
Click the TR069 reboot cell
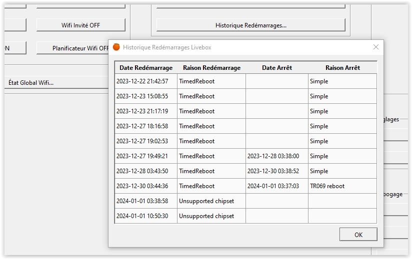327,186
